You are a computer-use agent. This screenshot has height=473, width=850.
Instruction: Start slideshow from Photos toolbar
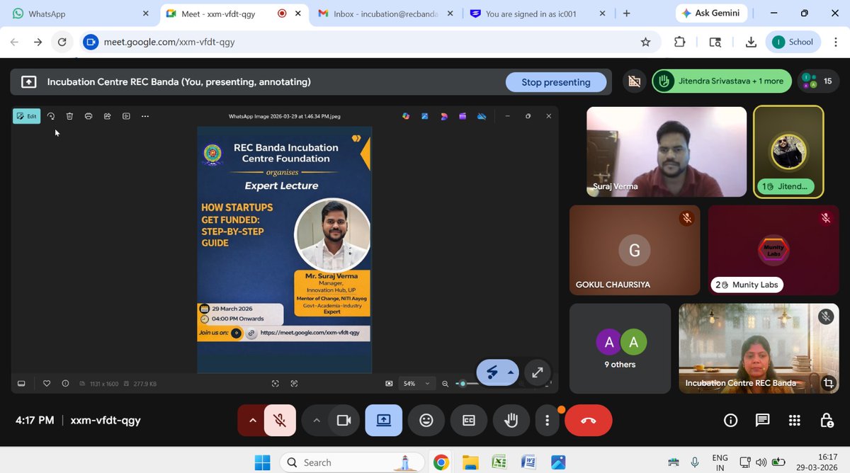(x=126, y=116)
